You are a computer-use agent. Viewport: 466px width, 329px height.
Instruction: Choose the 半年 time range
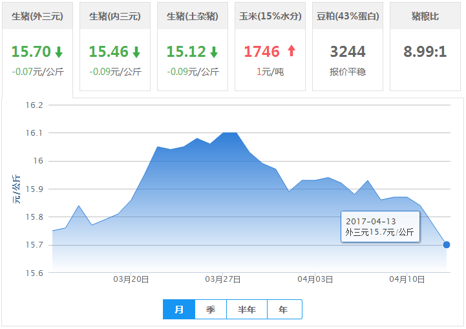(247, 310)
